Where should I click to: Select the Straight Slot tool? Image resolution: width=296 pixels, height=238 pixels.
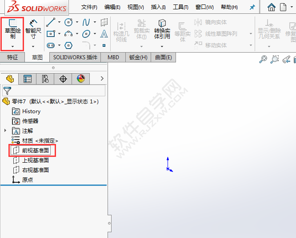coord(51,45)
